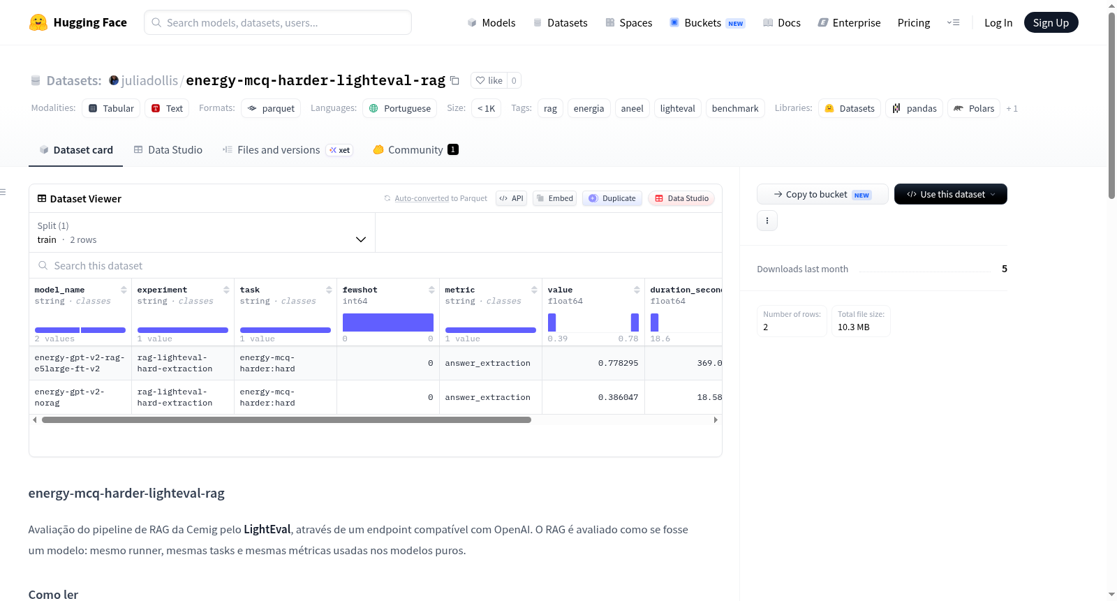Click the Hugging Face logo icon
Screen dimensions: 1117x601
[x=38, y=22]
